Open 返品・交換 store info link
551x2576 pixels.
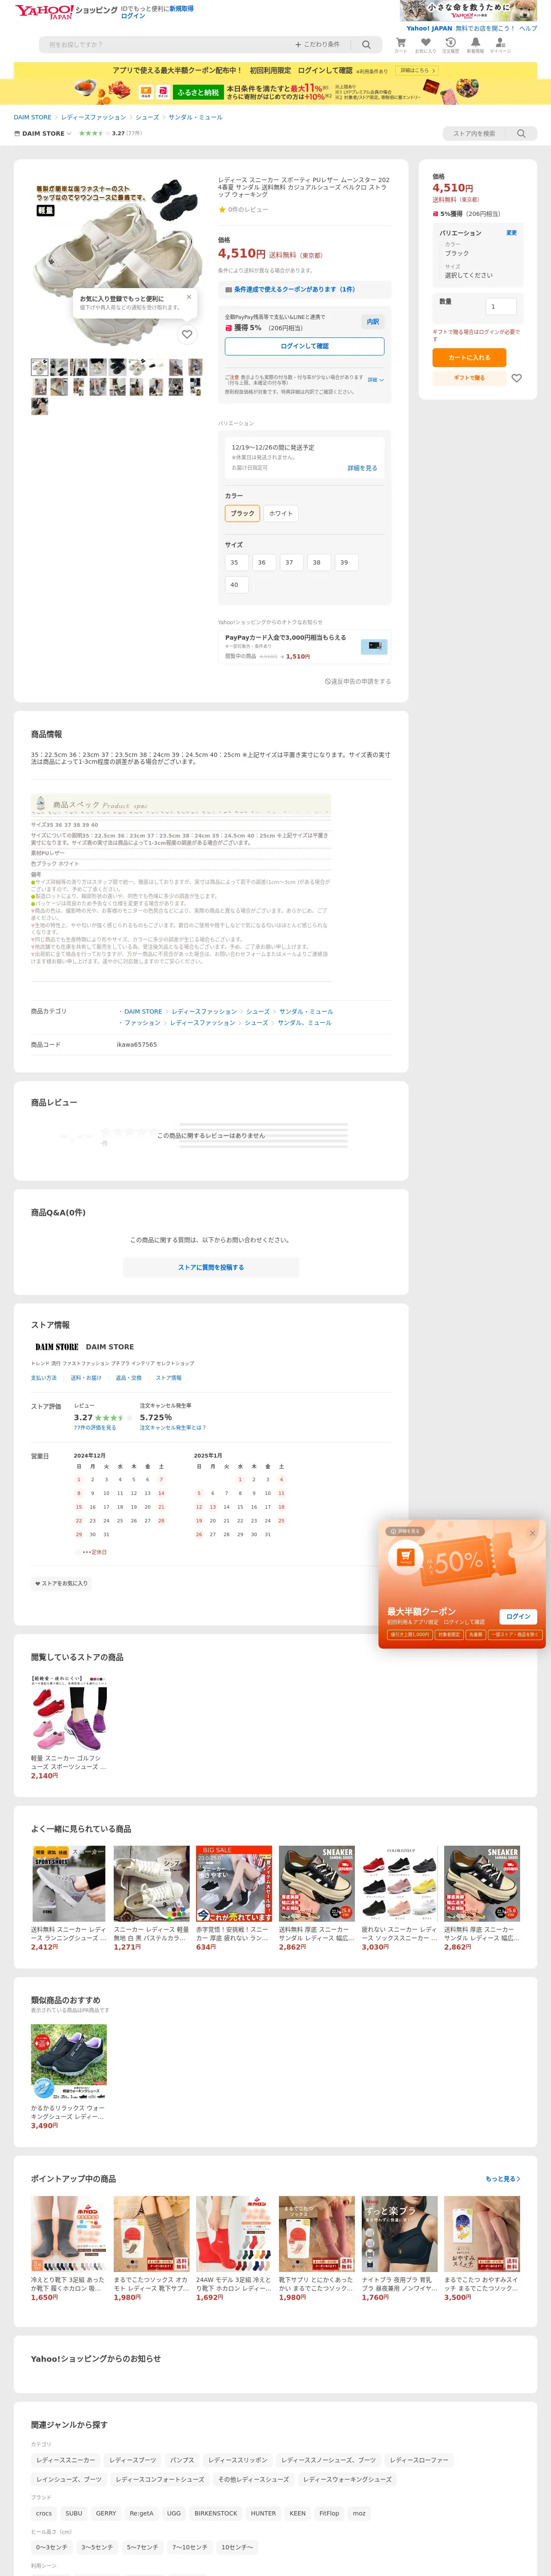click(129, 1378)
